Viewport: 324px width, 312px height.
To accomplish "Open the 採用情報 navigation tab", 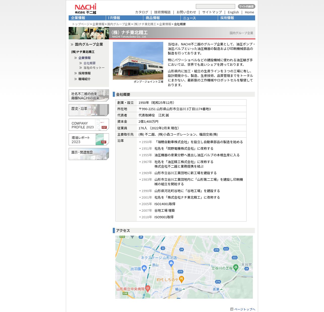I will pyautogui.click(x=236, y=18).
